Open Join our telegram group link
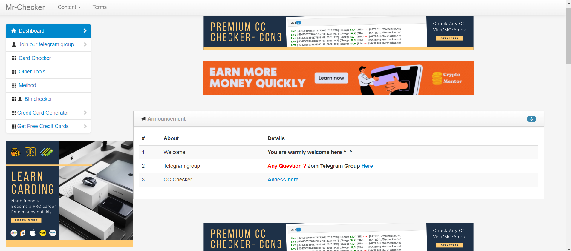This screenshot has width=571, height=251. [x=46, y=44]
